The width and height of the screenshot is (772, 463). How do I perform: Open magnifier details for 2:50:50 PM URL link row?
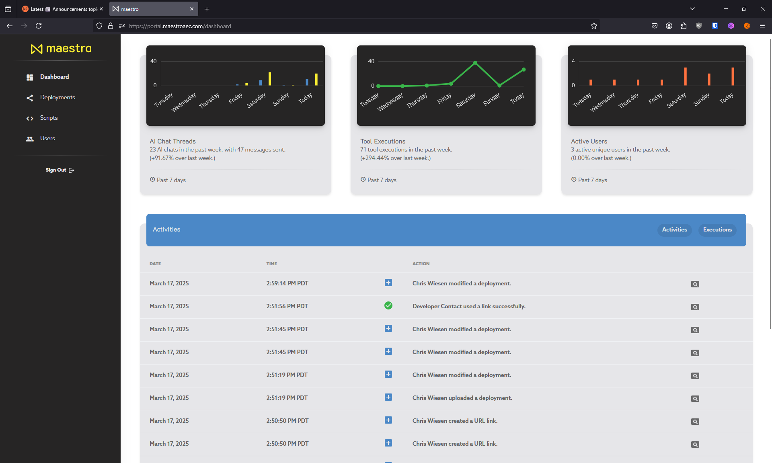pyautogui.click(x=695, y=422)
